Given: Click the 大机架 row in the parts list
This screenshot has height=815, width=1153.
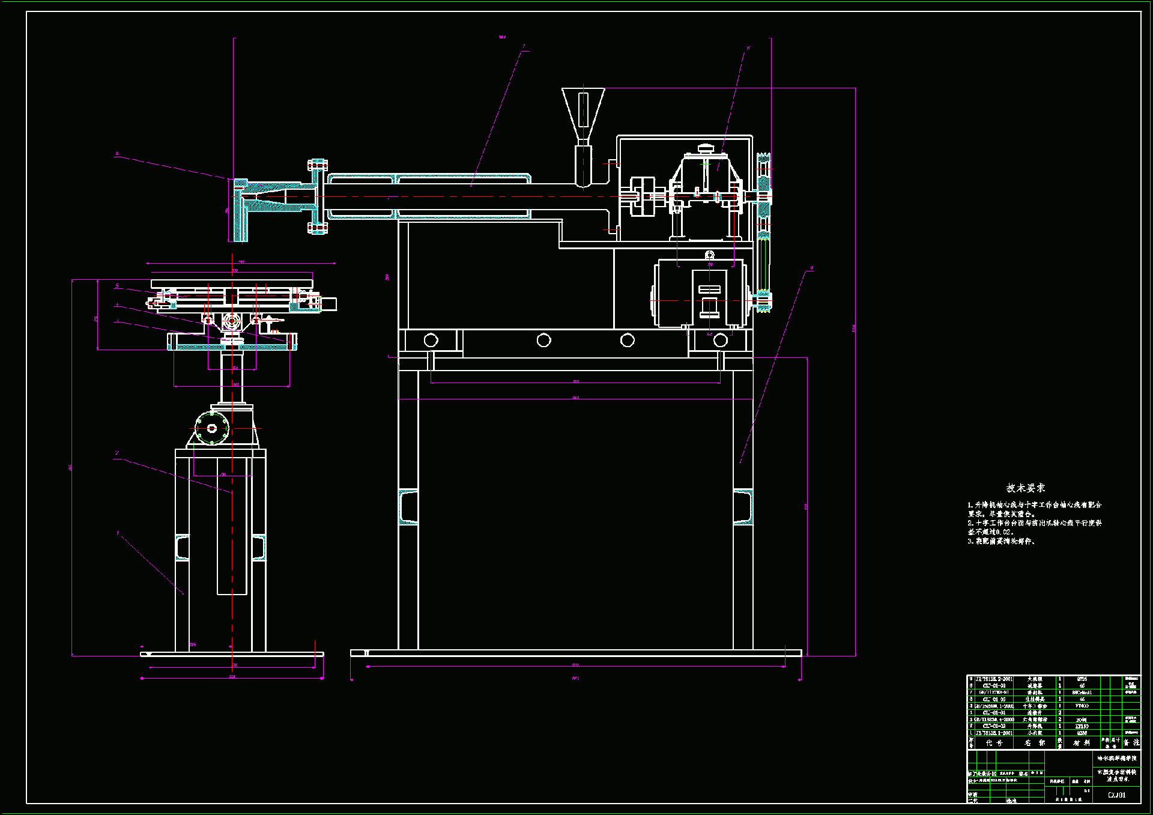Looking at the screenshot, I should tap(1034, 679).
